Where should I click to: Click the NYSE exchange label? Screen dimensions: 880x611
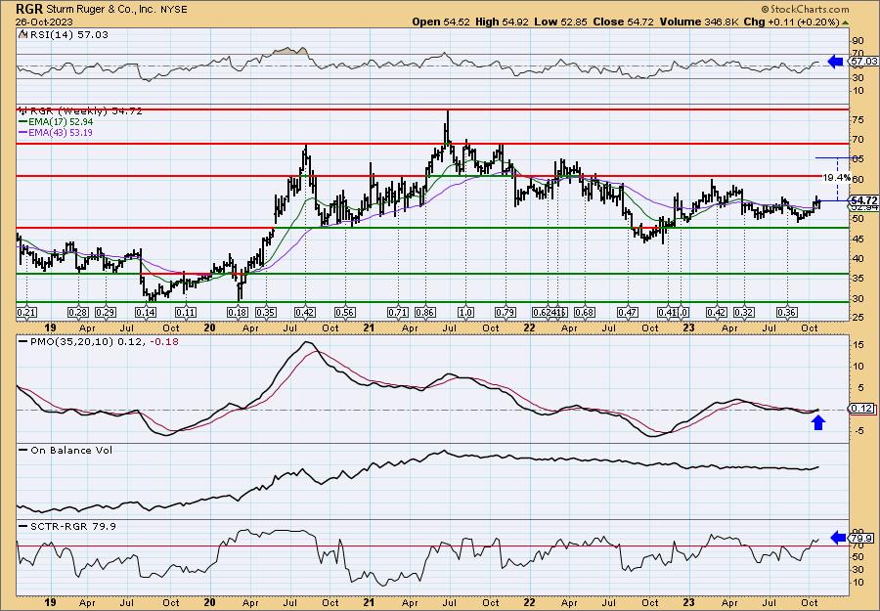pyautogui.click(x=173, y=10)
